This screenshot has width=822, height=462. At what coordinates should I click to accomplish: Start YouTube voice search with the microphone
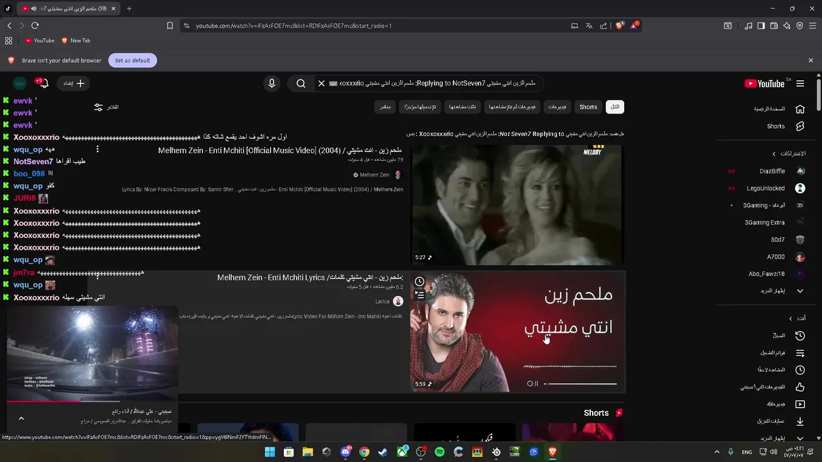tap(272, 83)
